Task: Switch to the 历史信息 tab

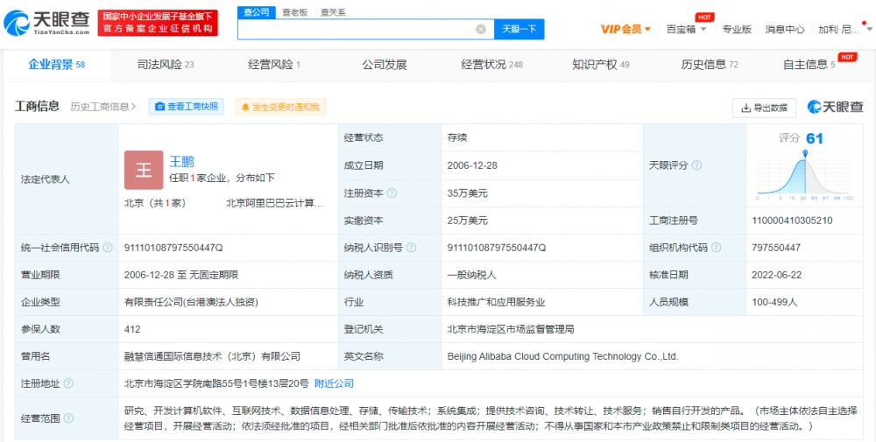Action: [x=710, y=65]
